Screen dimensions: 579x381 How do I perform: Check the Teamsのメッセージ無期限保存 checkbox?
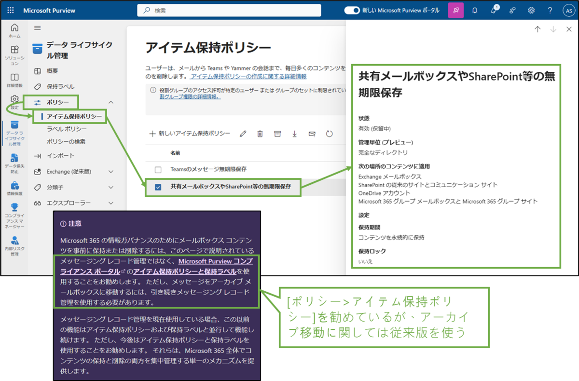click(x=158, y=170)
